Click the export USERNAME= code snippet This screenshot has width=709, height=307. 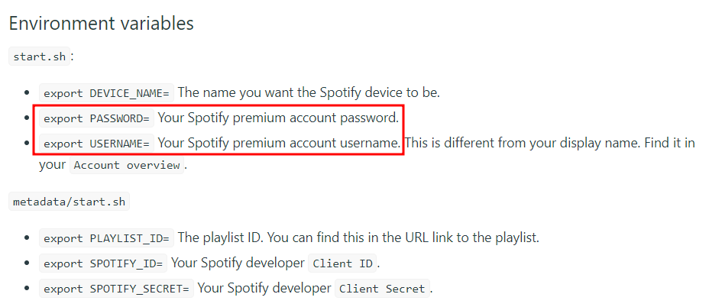point(97,144)
